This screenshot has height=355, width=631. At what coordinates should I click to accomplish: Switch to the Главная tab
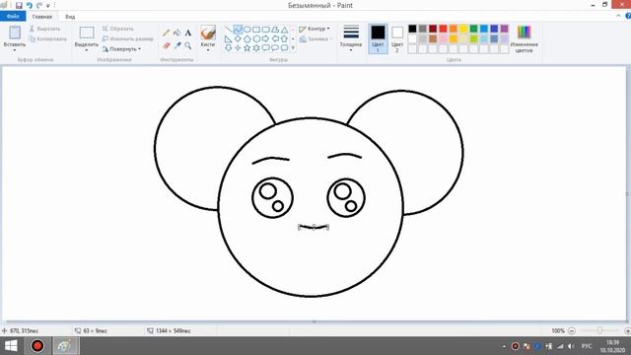(42, 17)
